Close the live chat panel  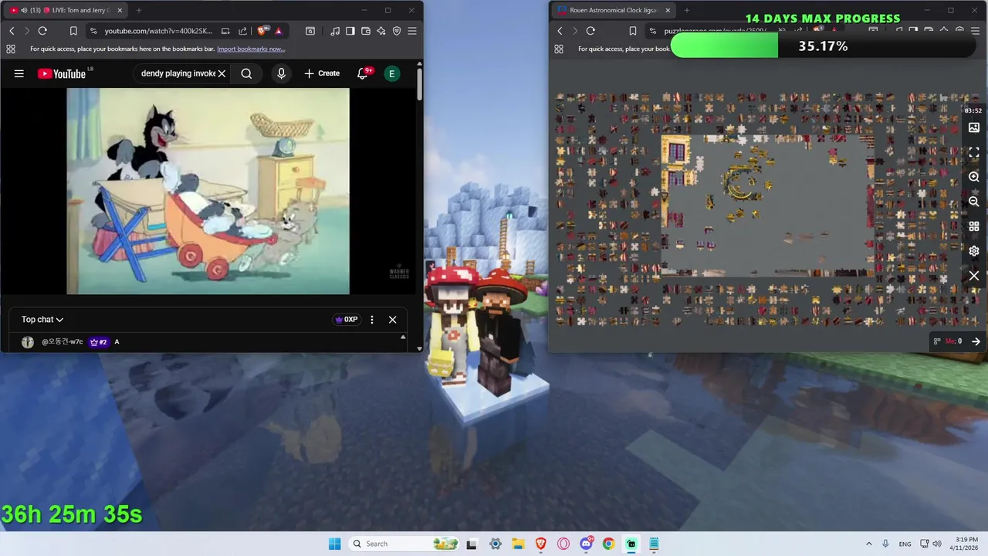click(392, 319)
